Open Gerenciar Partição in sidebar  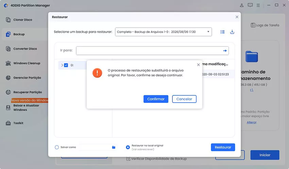click(27, 78)
